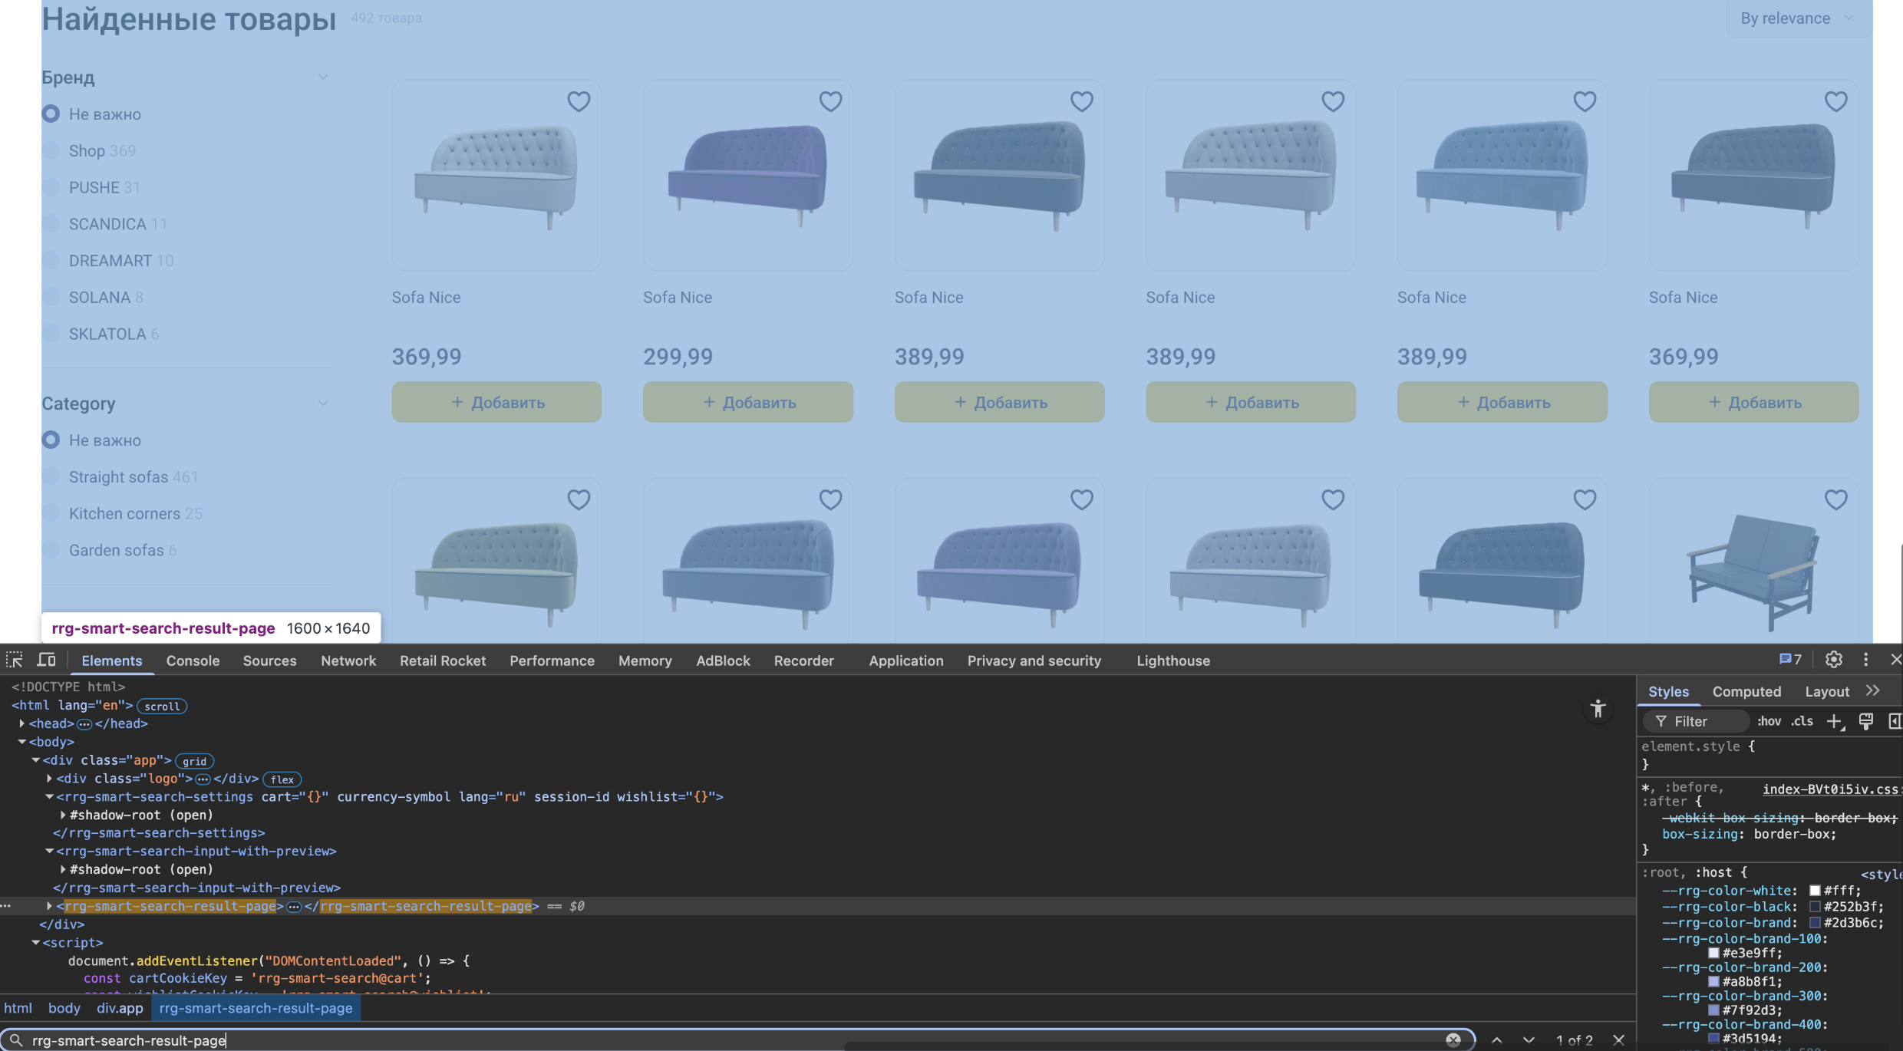
Task: Open the By relevance sort dropdown
Action: pos(1796,18)
